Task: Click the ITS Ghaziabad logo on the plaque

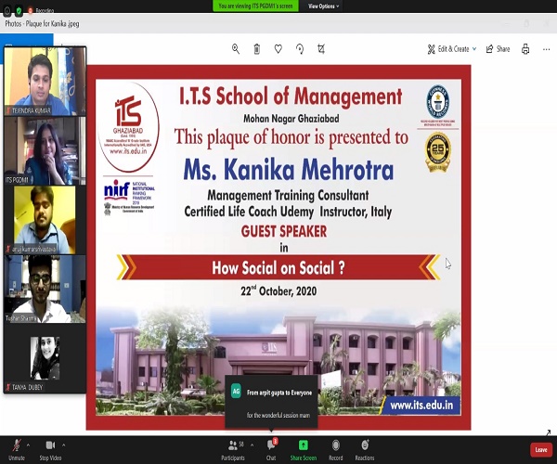Action: coord(128,127)
